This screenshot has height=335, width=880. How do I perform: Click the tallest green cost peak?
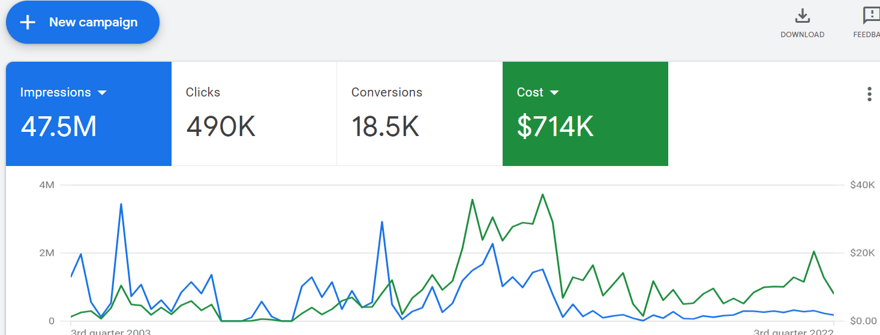click(542, 195)
